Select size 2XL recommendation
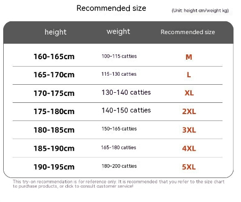This screenshot has height=202, width=241. [189, 111]
